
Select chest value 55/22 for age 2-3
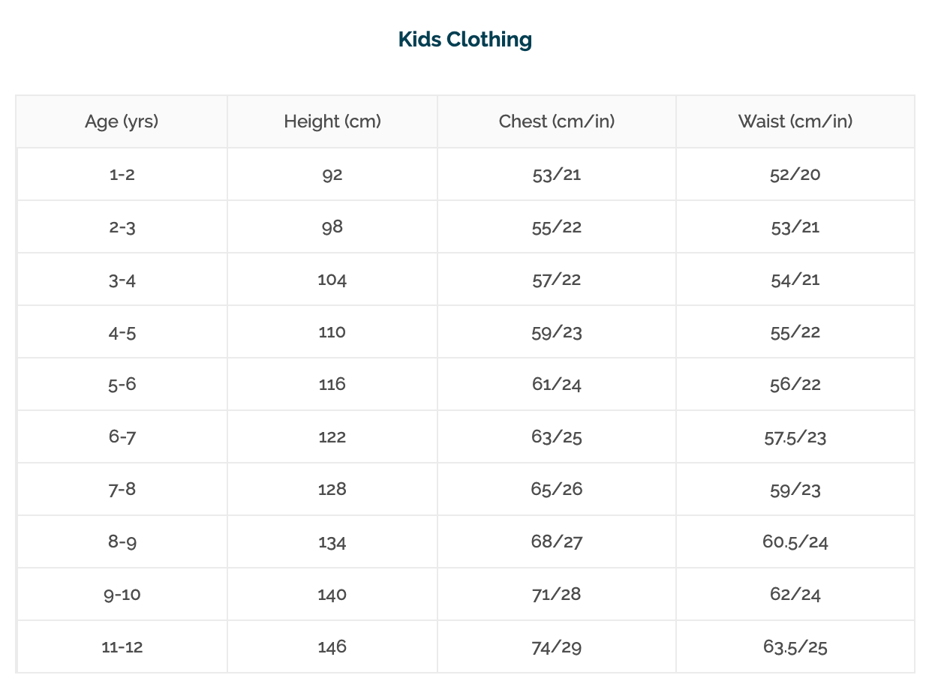557,226
